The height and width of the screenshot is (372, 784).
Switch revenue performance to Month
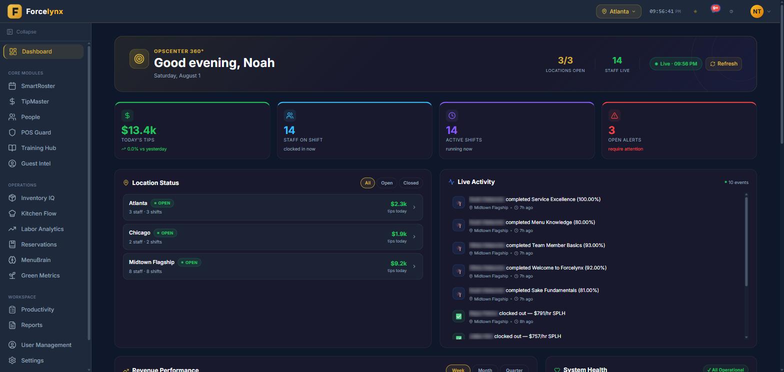[485, 370]
